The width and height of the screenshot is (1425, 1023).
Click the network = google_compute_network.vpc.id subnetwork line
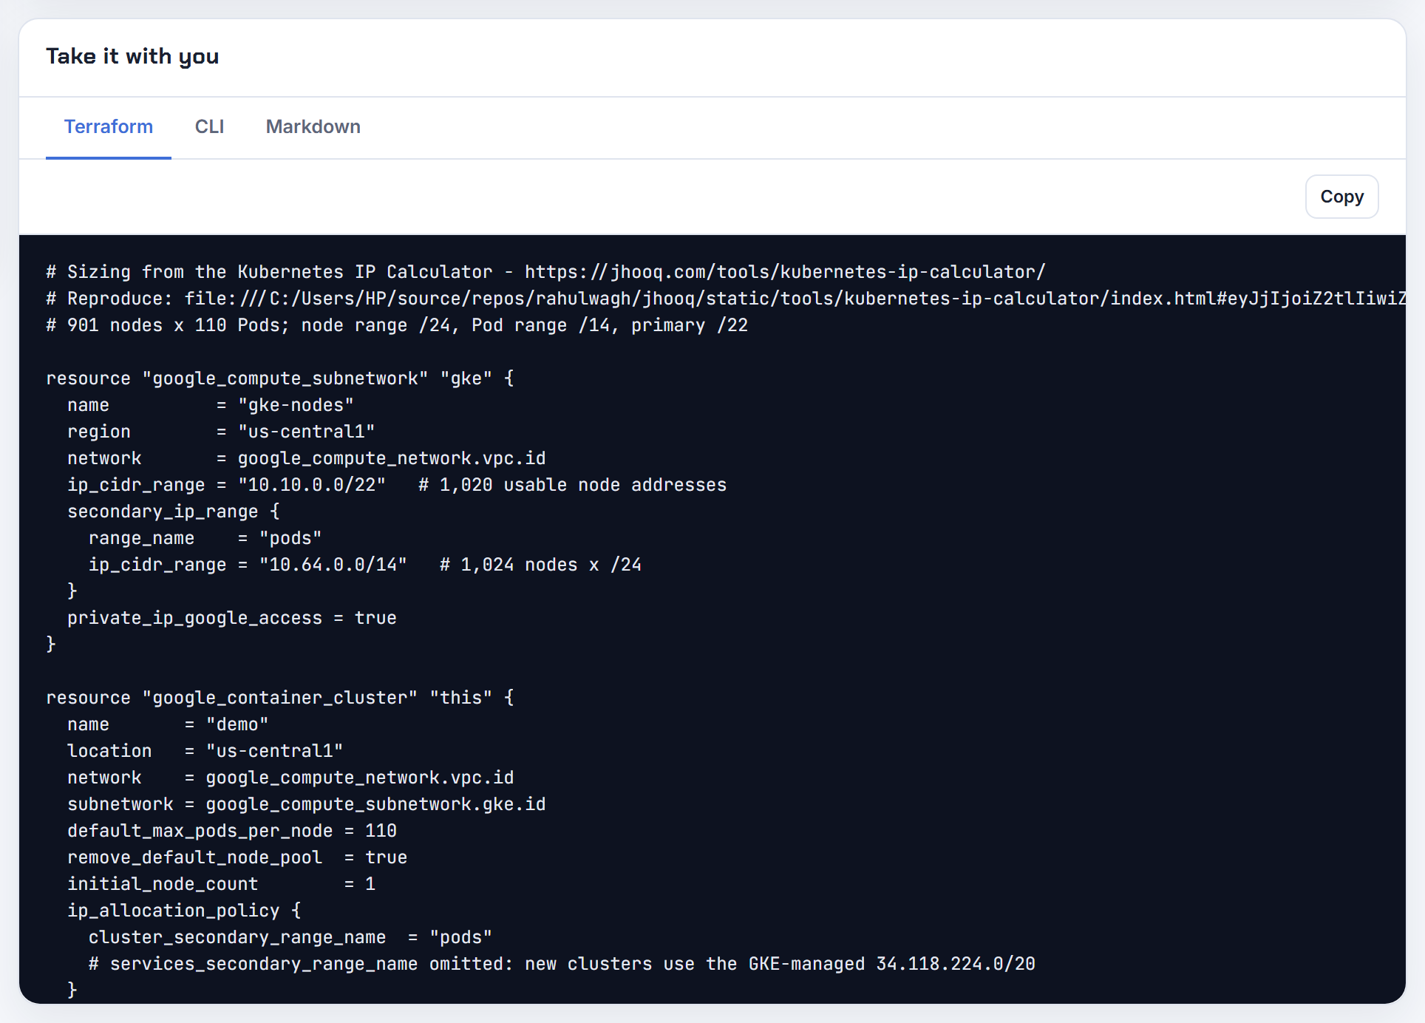(x=307, y=458)
